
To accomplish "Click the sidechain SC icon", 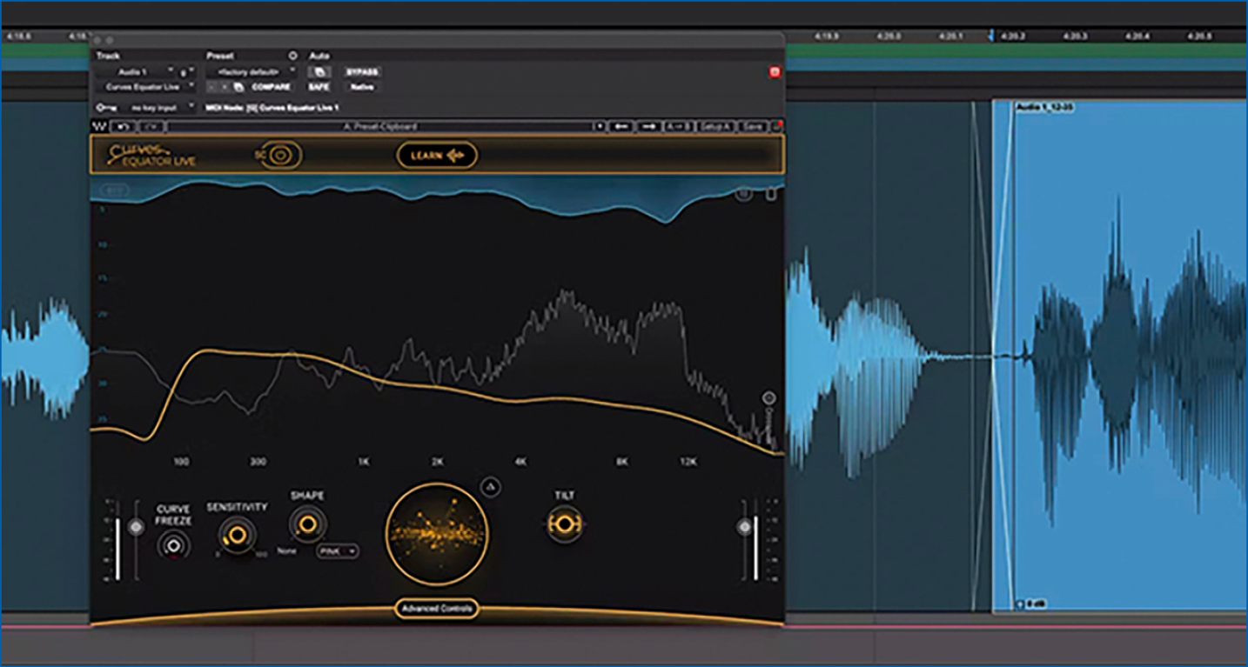I will (x=280, y=156).
